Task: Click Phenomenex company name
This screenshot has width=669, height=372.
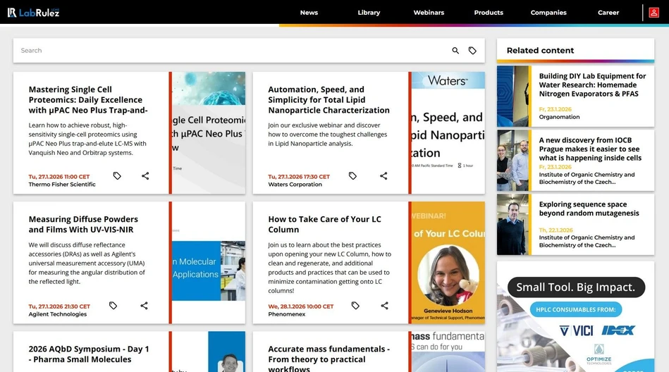Action: coord(287,314)
